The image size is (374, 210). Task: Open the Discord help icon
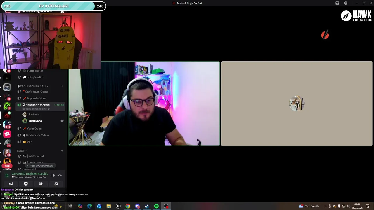[x=346, y=3]
